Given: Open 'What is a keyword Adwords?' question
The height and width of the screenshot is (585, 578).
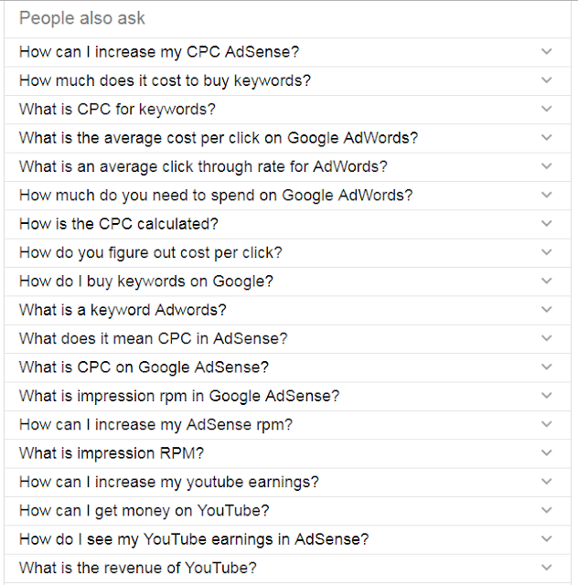Looking at the screenshot, I should point(287,310).
